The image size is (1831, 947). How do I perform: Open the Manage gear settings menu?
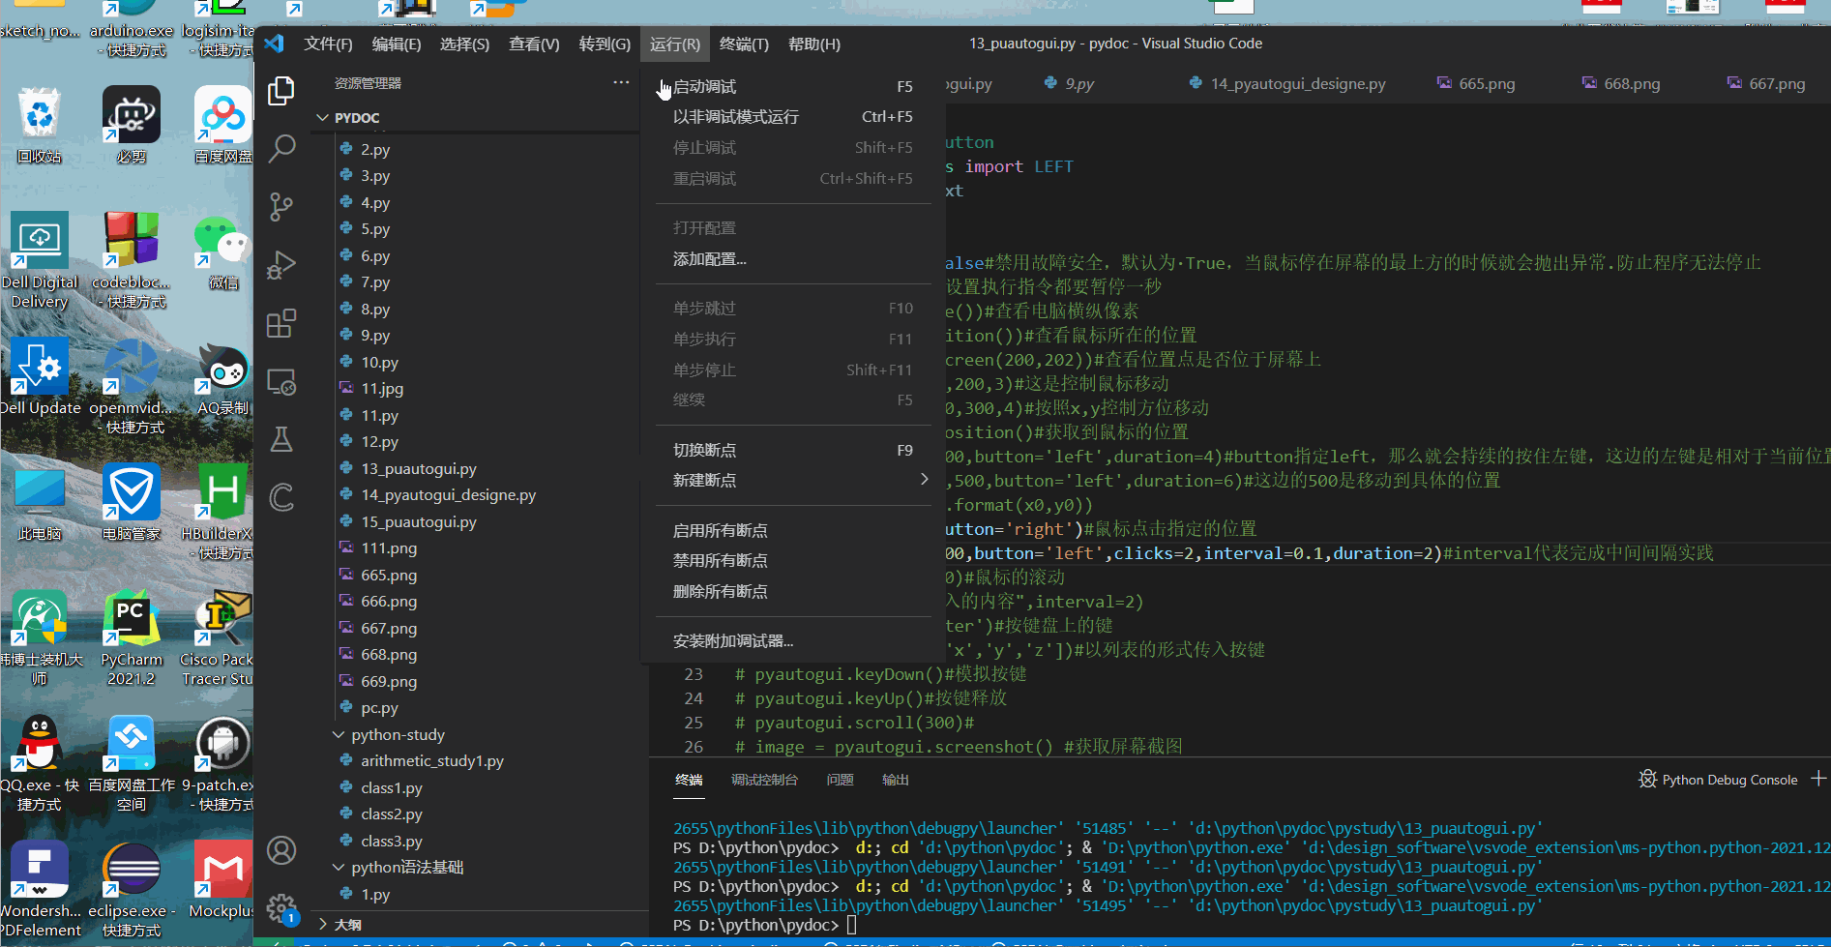281,908
